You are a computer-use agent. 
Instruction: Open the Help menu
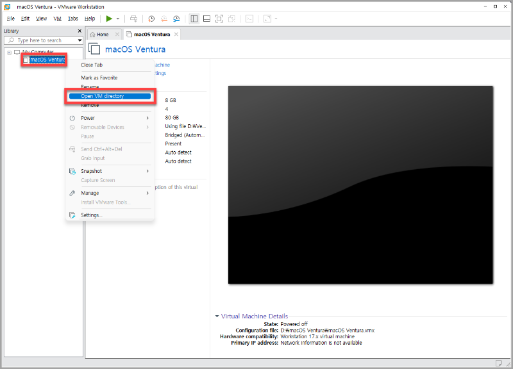tap(90, 19)
